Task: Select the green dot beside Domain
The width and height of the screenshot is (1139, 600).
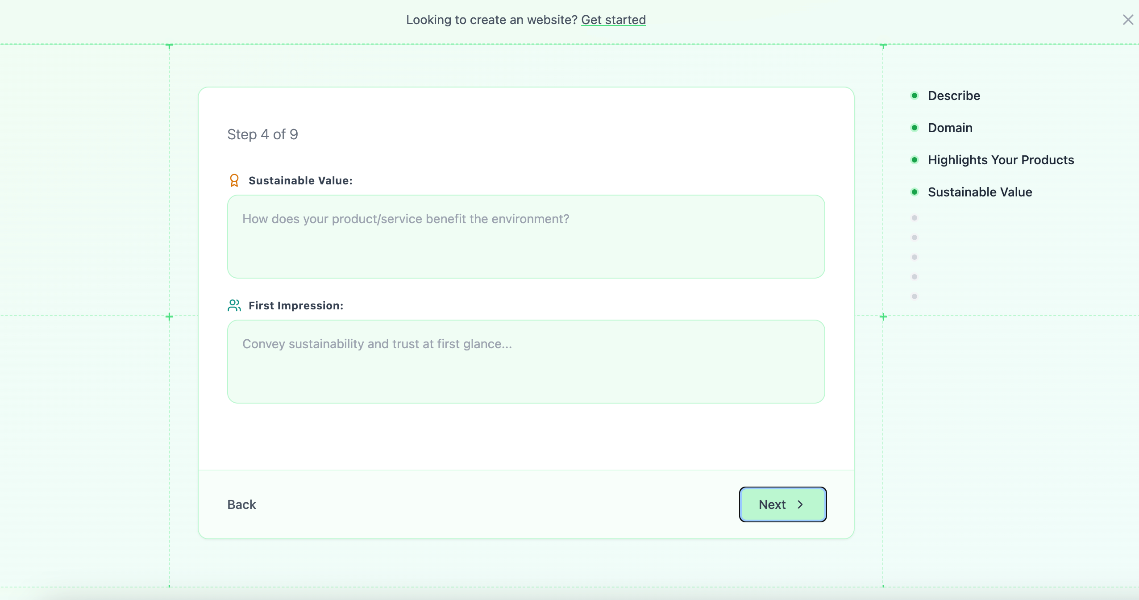Action: tap(915, 128)
